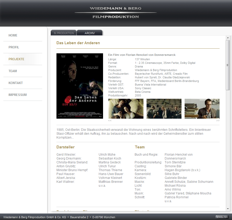This screenshot has width=232, height=220.
Task: Open the man at desk film still
Action: point(202,109)
